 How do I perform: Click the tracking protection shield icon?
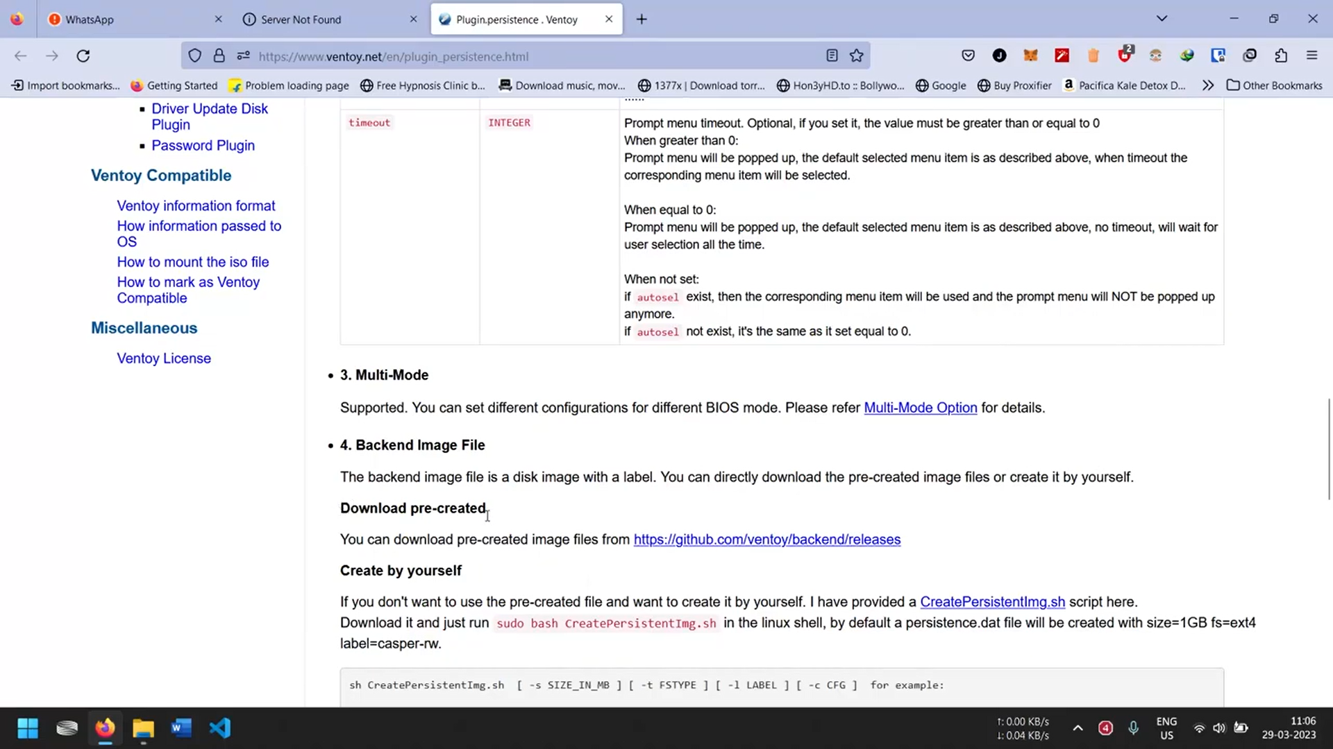[x=195, y=55]
